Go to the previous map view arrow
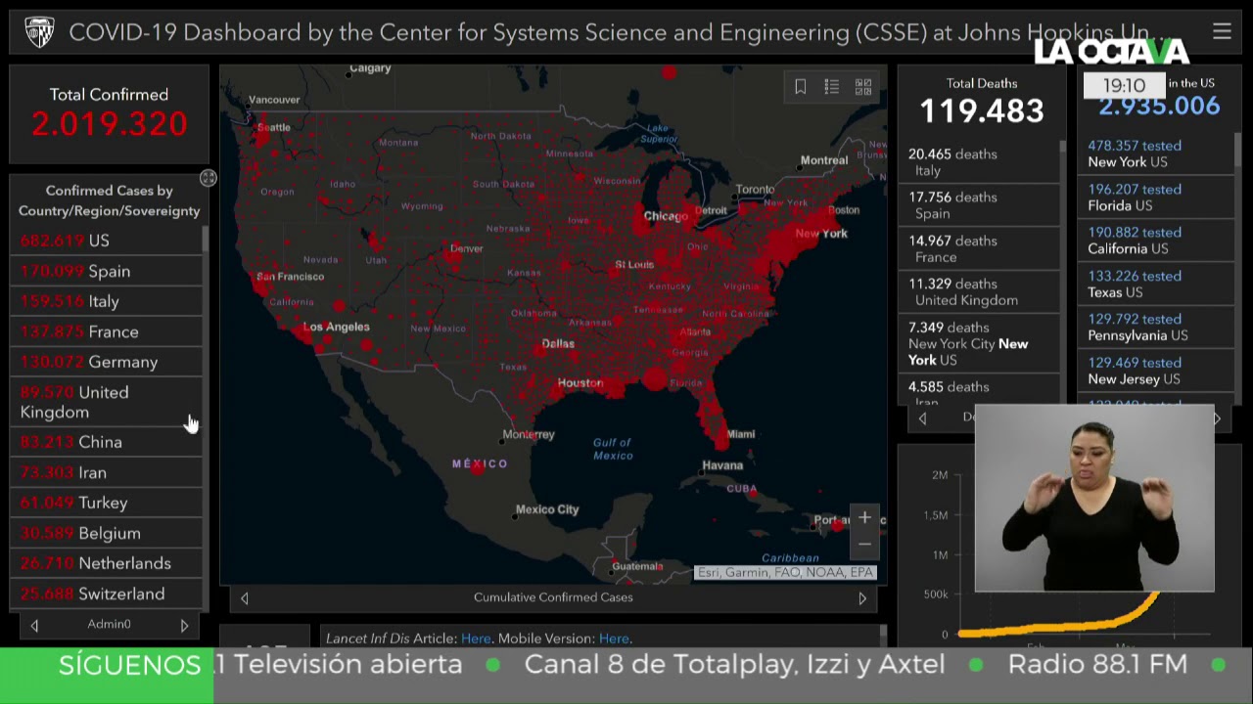 coord(245,598)
